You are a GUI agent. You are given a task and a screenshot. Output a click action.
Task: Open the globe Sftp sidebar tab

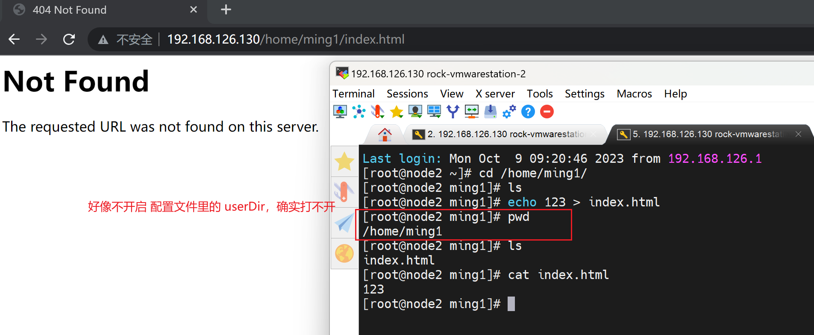[344, 253]
